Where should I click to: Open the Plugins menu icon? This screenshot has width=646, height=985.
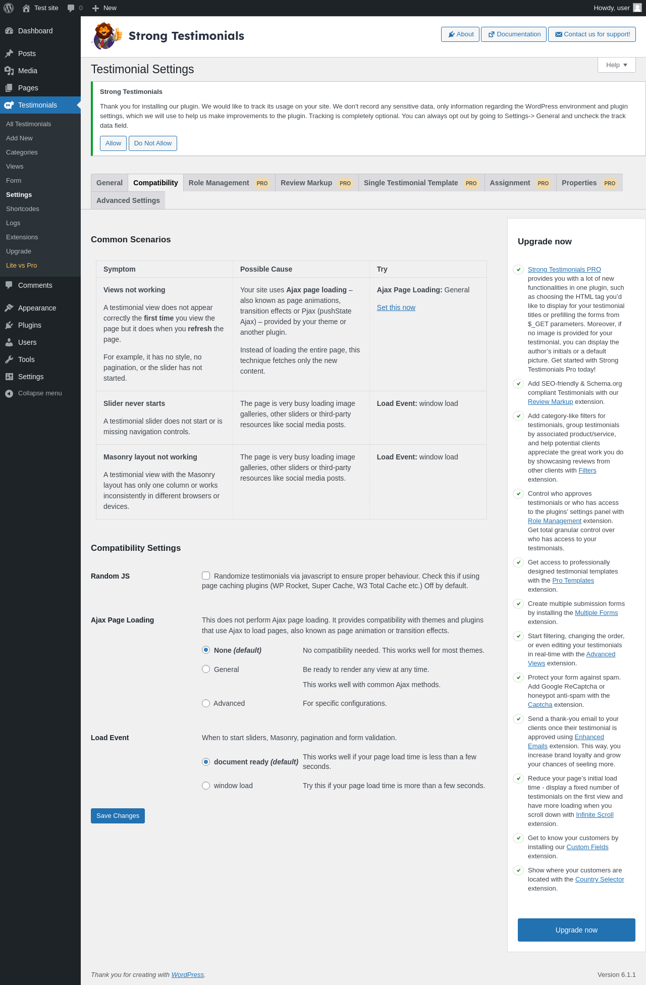[9, 325]
